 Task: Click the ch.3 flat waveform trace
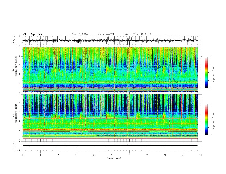point(110,146)
